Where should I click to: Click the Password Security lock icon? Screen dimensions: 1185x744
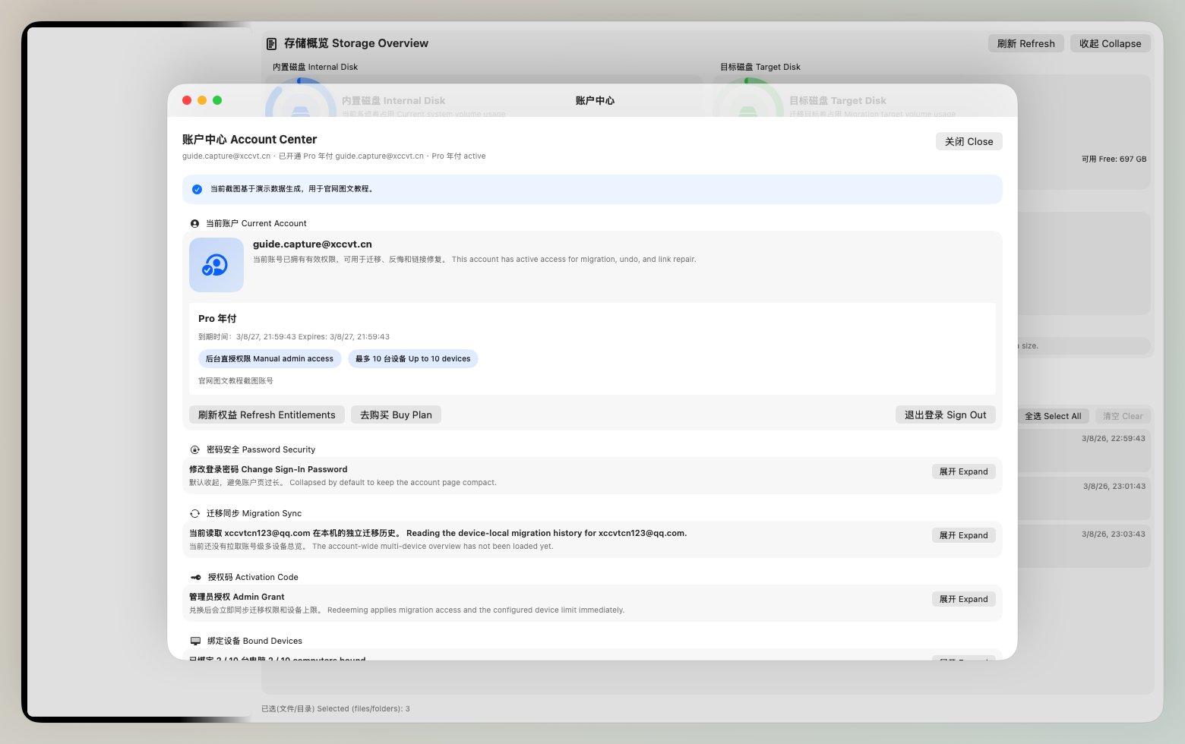click(195, 450)
